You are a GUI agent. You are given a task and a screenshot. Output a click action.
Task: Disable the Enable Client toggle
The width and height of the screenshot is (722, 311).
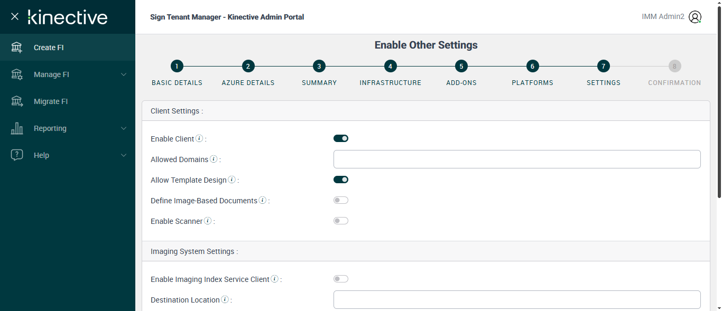pyautogui.click(x=341, y=138)
